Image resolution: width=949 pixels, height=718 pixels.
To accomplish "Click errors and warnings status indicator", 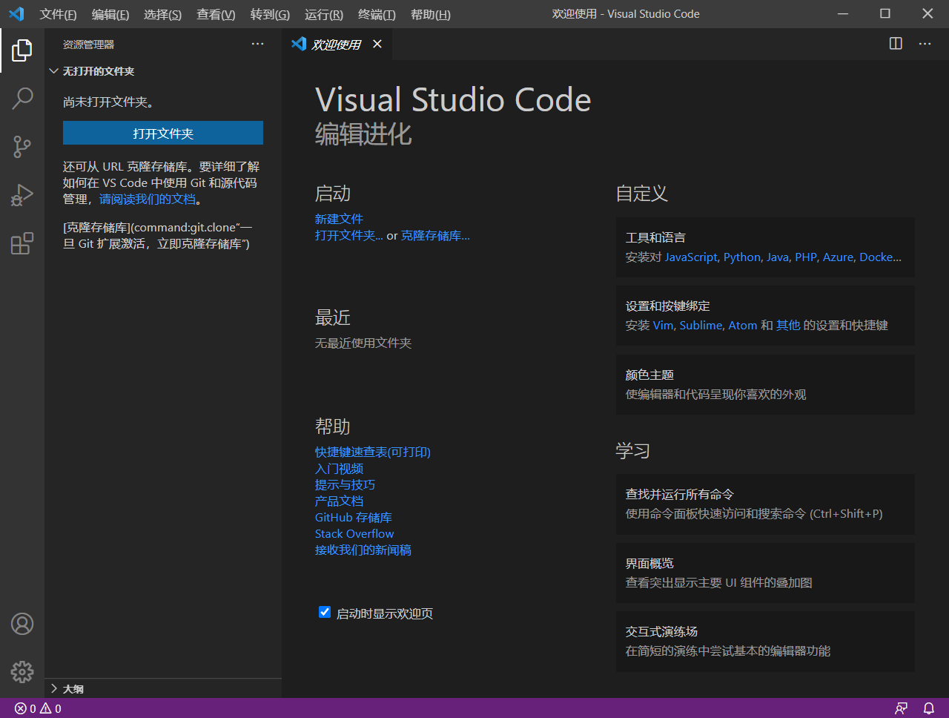I will point(38,708).
